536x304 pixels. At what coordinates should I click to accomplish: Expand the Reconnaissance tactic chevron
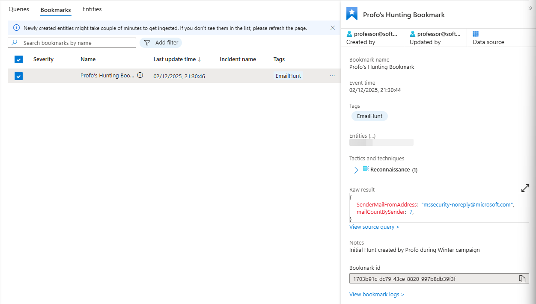pos(356,170)
